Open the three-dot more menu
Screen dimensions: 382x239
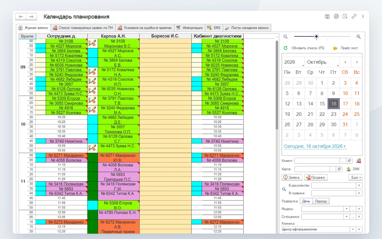click(x=363, y=16)
